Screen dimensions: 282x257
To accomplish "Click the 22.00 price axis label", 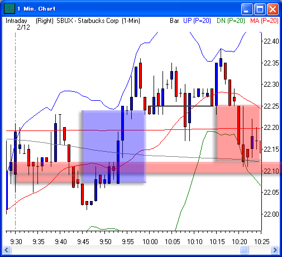I will (x=271, y=214).
